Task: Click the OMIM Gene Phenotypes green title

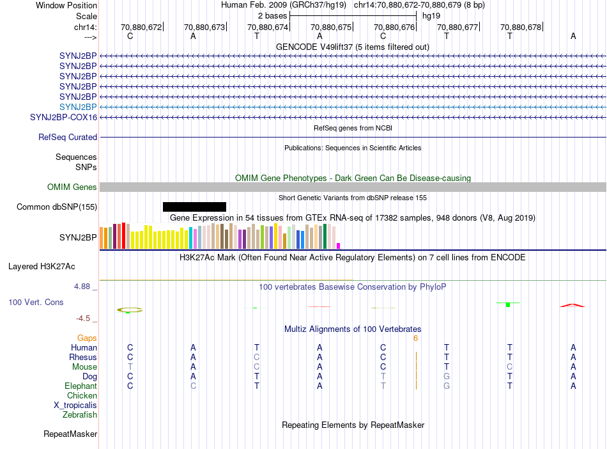Action: (x=353, y=178)
